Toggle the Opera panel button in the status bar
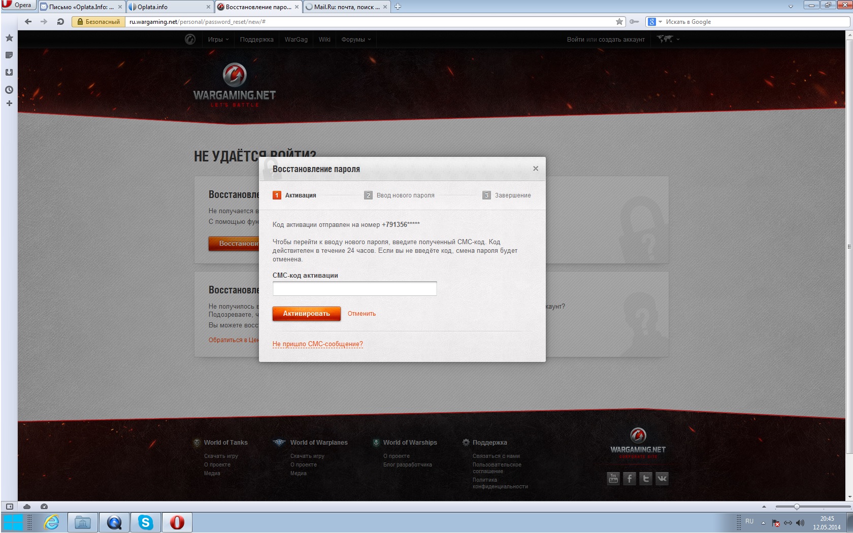Screen dimensions: 853x533 [9, 507]
